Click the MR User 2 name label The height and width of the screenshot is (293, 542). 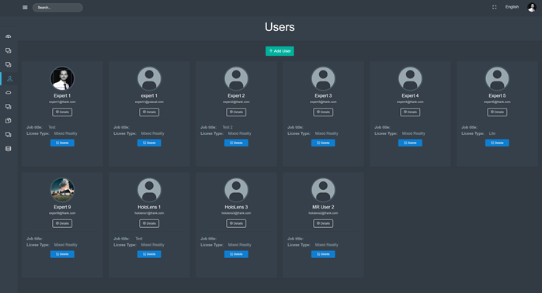tap(323, 207)
